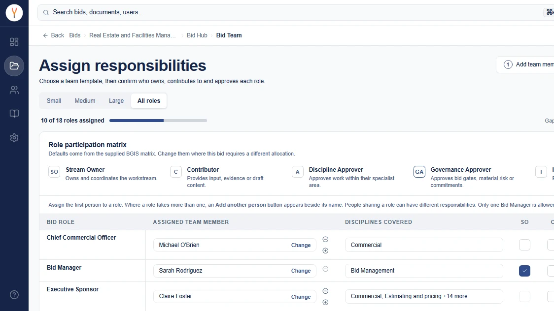
Task: Click the BID ROLE column header
Action: [61, 222]
